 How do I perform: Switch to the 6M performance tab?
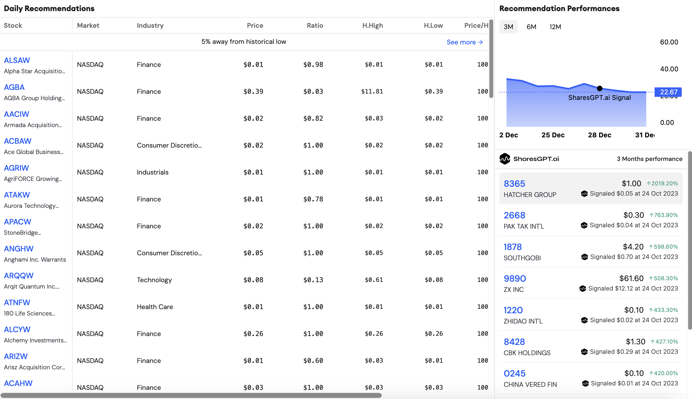[x=531, y=27]
